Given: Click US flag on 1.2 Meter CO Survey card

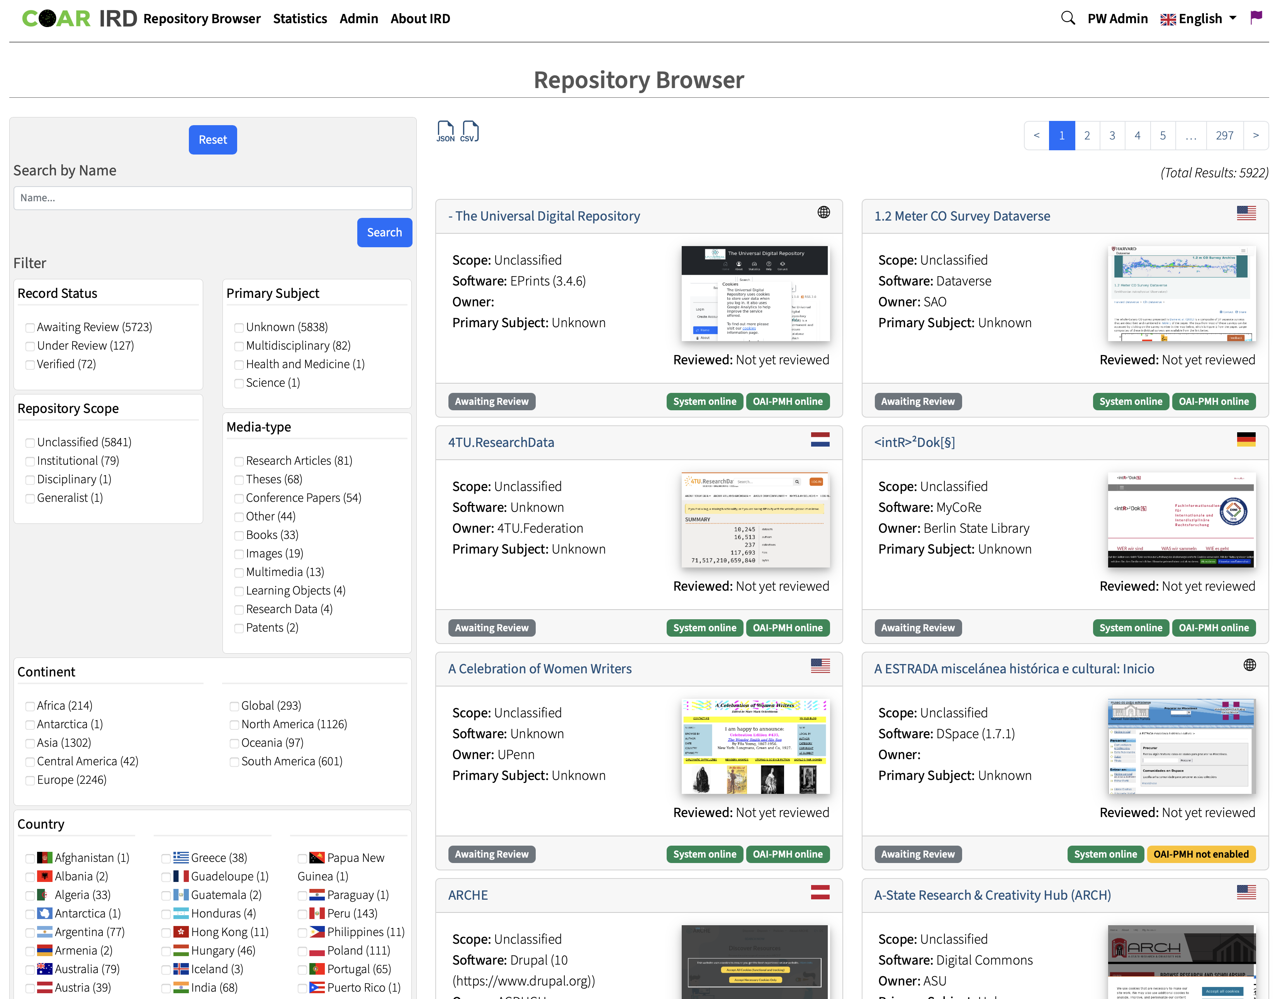Looking at the screenshot, I should 1246,213.
